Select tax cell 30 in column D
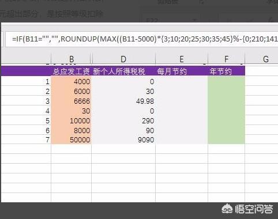Screen dimensions: 278x219 click(123, 91)
